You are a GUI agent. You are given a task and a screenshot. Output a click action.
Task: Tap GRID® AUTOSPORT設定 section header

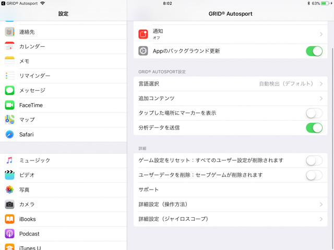coord(162,72)
